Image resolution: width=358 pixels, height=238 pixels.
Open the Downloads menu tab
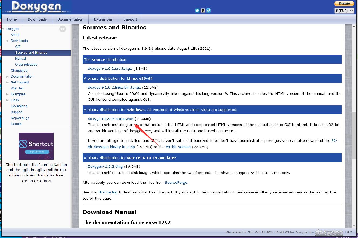pos(37,19)
